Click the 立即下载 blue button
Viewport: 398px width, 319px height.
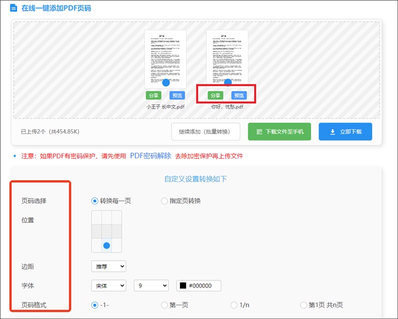point(345,131)
